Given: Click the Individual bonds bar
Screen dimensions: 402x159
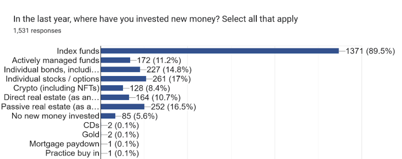Looking at the screenshot, I should [x=121, y=70].
